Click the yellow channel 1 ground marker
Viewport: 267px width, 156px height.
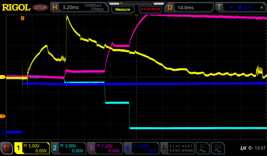[x=3, y=77]
